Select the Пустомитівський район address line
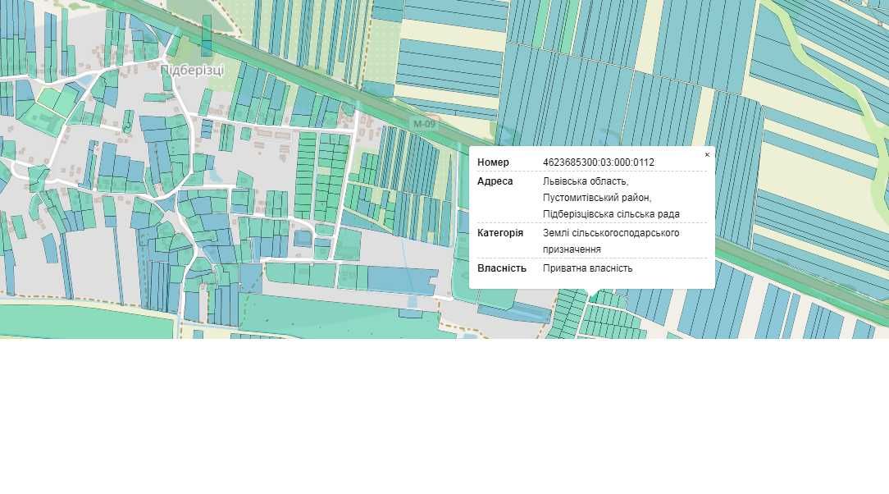 (x=596, y=198)
